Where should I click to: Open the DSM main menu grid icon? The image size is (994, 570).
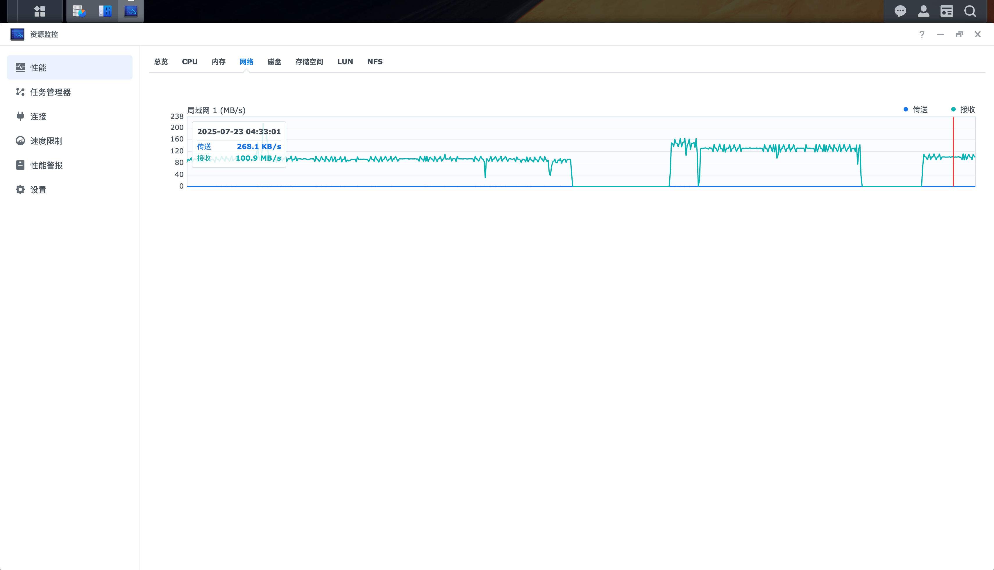pos(40,11)
